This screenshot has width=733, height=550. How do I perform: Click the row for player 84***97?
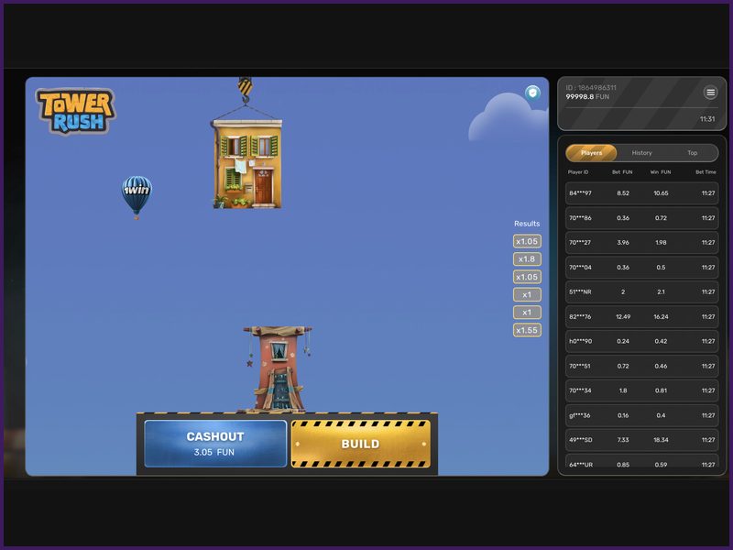click(641, 193)
